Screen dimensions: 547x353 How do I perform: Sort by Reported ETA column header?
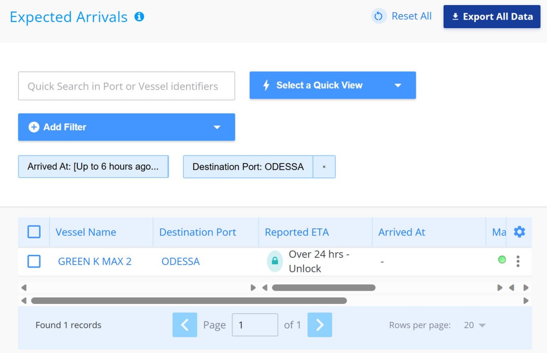point(297,232)
